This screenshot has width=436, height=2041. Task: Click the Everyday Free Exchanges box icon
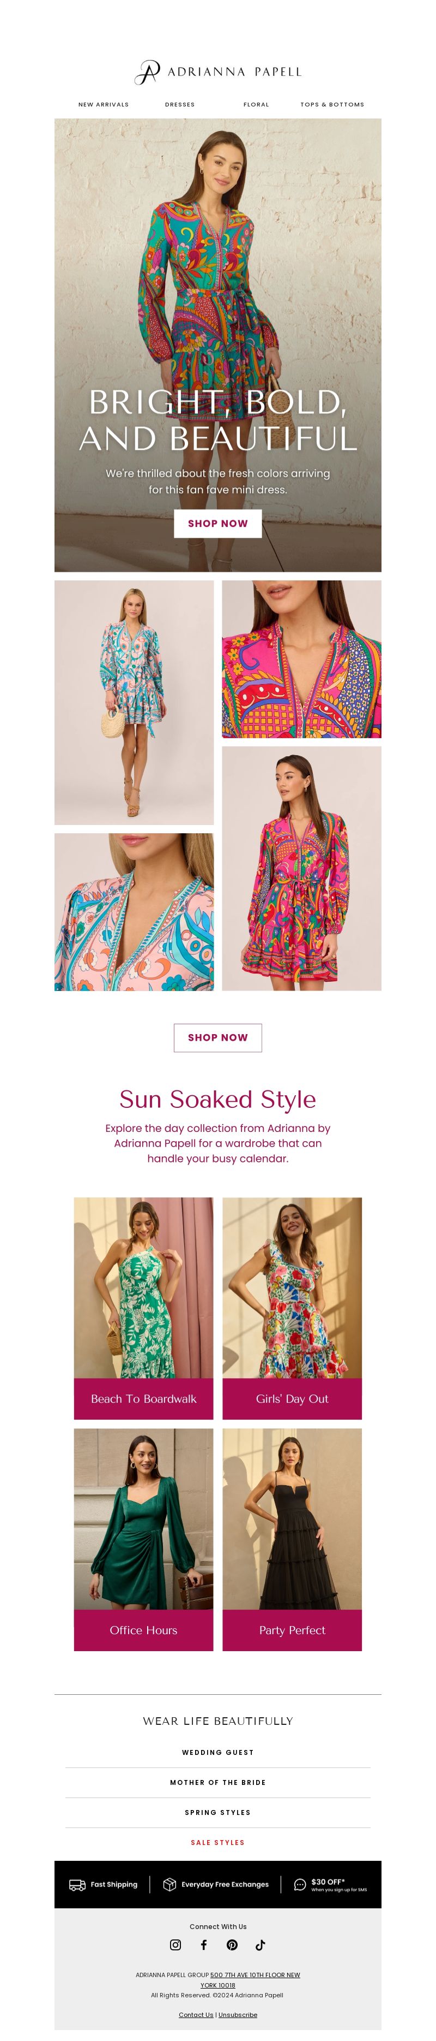169,1884
